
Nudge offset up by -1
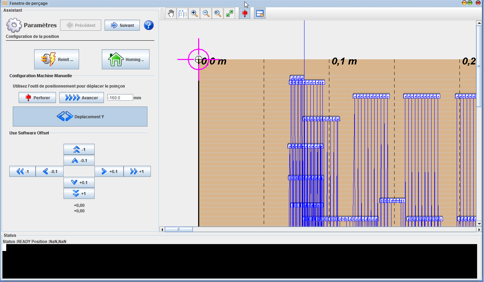(79, 150)
